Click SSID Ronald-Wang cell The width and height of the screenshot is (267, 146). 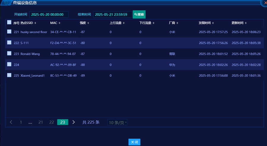30,54
